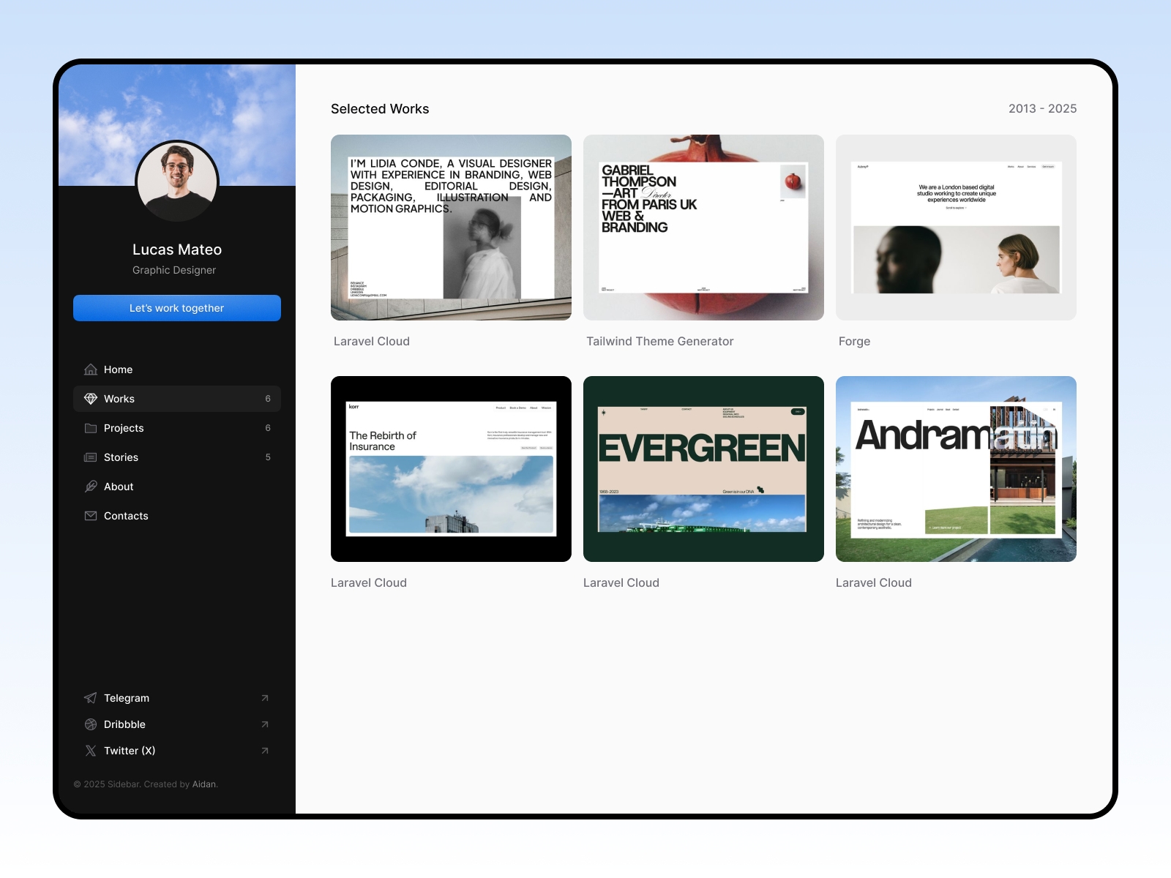The height and width of the screenshot is (878, 1171).
Task: Click the Dribbble ball icon
Action: tap(91, 724)
